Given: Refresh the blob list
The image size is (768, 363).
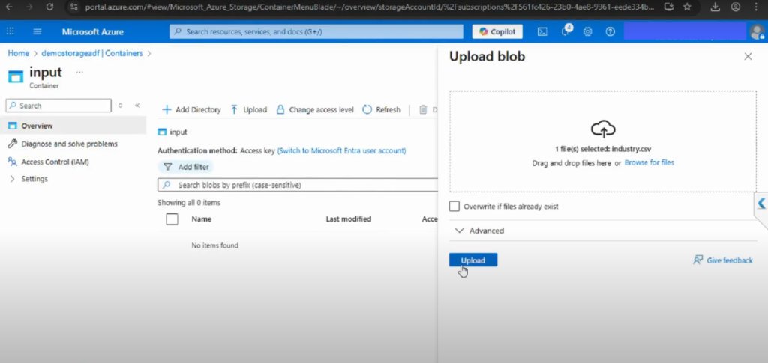Looking at the screenshot, I should click(382, 109).
